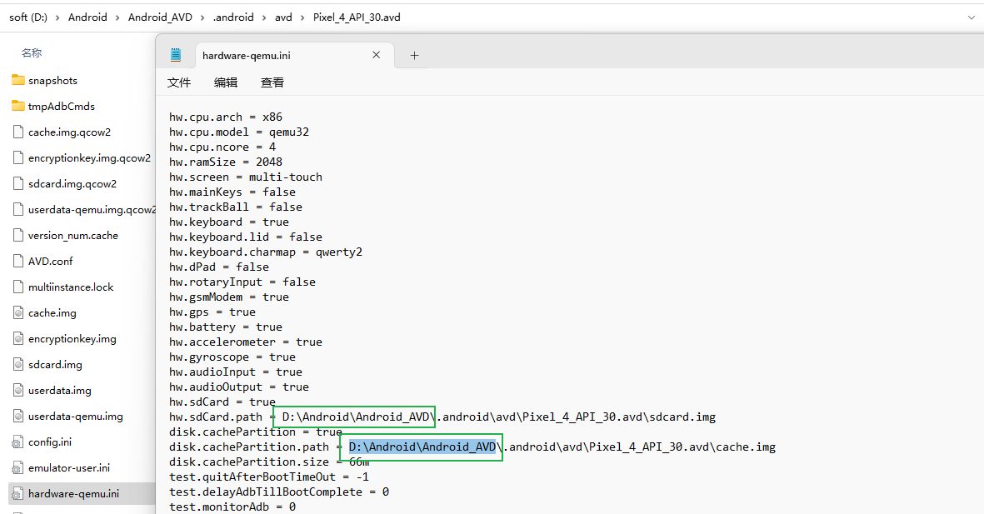This screenshot has width=984, height=514.
Task: Open the 编辑 menu
Action: pyautogui.click(x=226, y=82)
